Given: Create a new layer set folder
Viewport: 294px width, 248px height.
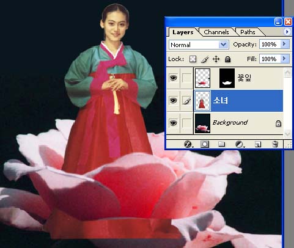Looking at the screenshot, I should pos(221,144).
